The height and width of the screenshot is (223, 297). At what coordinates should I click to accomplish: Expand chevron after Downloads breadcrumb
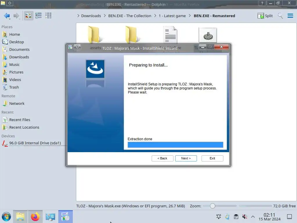[x=104, y=16]
